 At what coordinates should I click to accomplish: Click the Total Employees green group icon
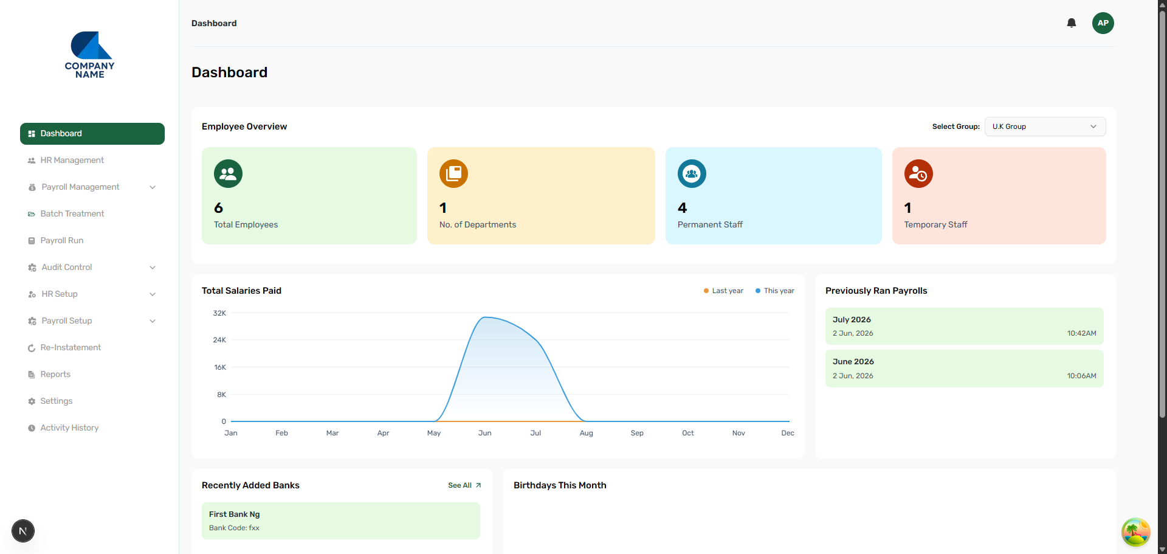point(228,174)
